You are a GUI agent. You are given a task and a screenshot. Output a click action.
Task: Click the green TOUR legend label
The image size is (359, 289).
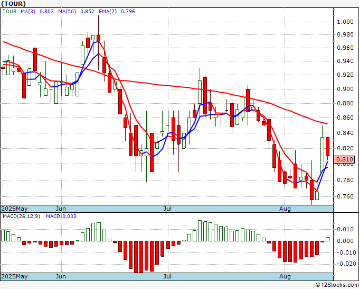click(x=10, y=12)
